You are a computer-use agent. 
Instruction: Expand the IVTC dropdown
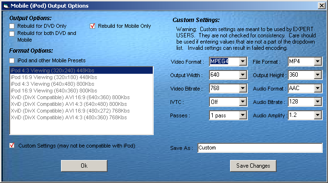[x=243, y=102]
